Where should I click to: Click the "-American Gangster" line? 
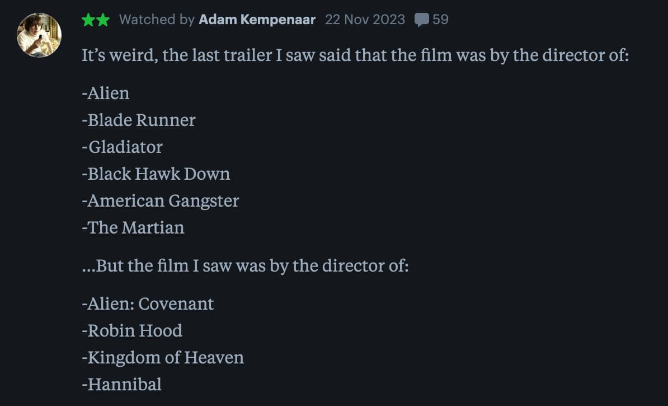[160, 200]
